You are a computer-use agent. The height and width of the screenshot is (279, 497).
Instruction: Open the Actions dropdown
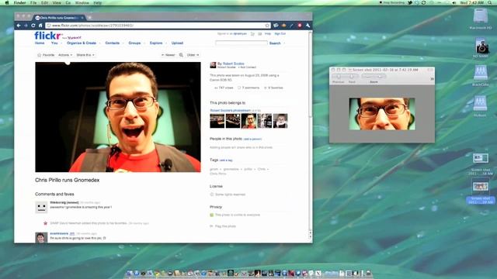coord(65,55)
